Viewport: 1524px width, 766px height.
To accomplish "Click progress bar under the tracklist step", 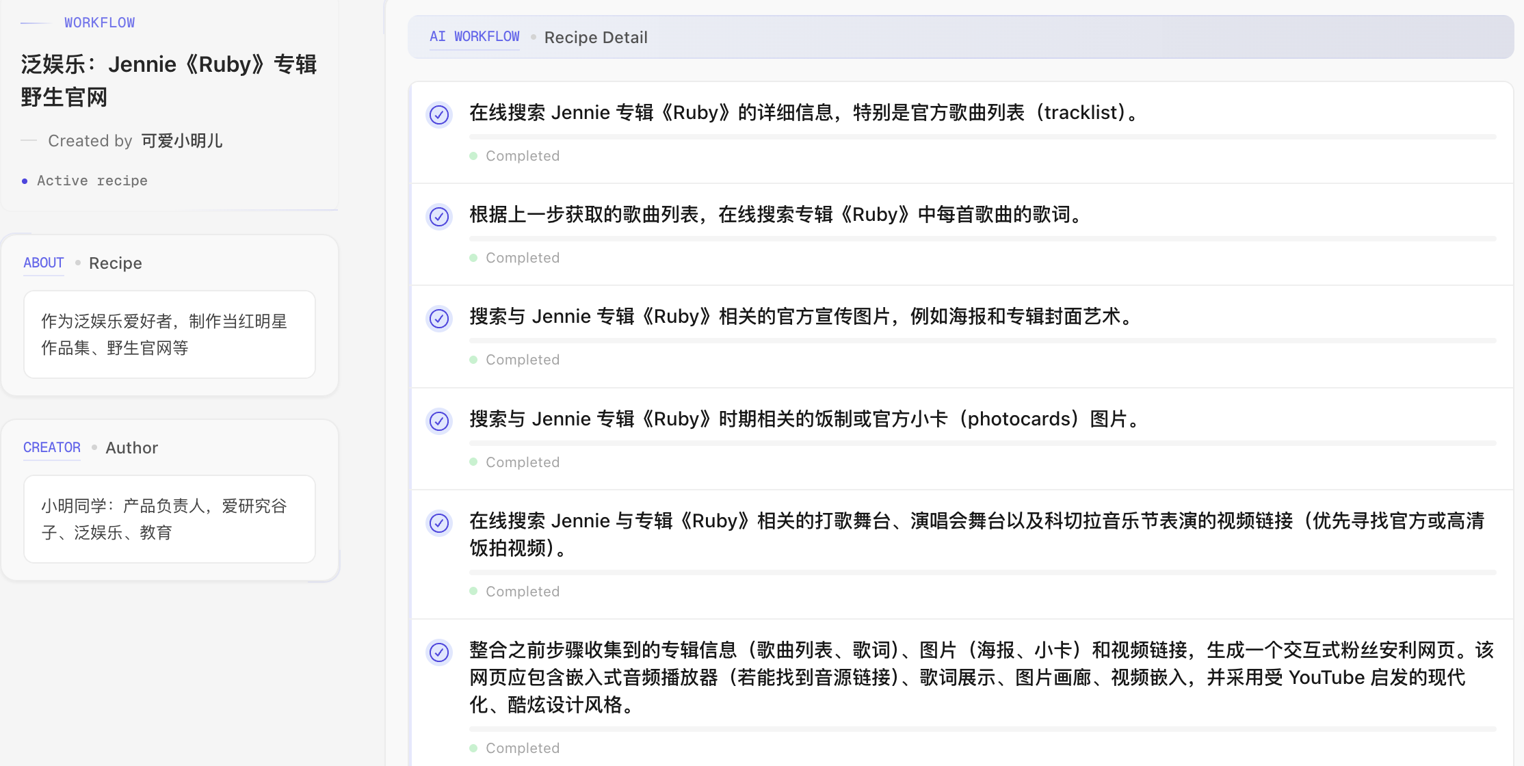I will pos(983,137).
